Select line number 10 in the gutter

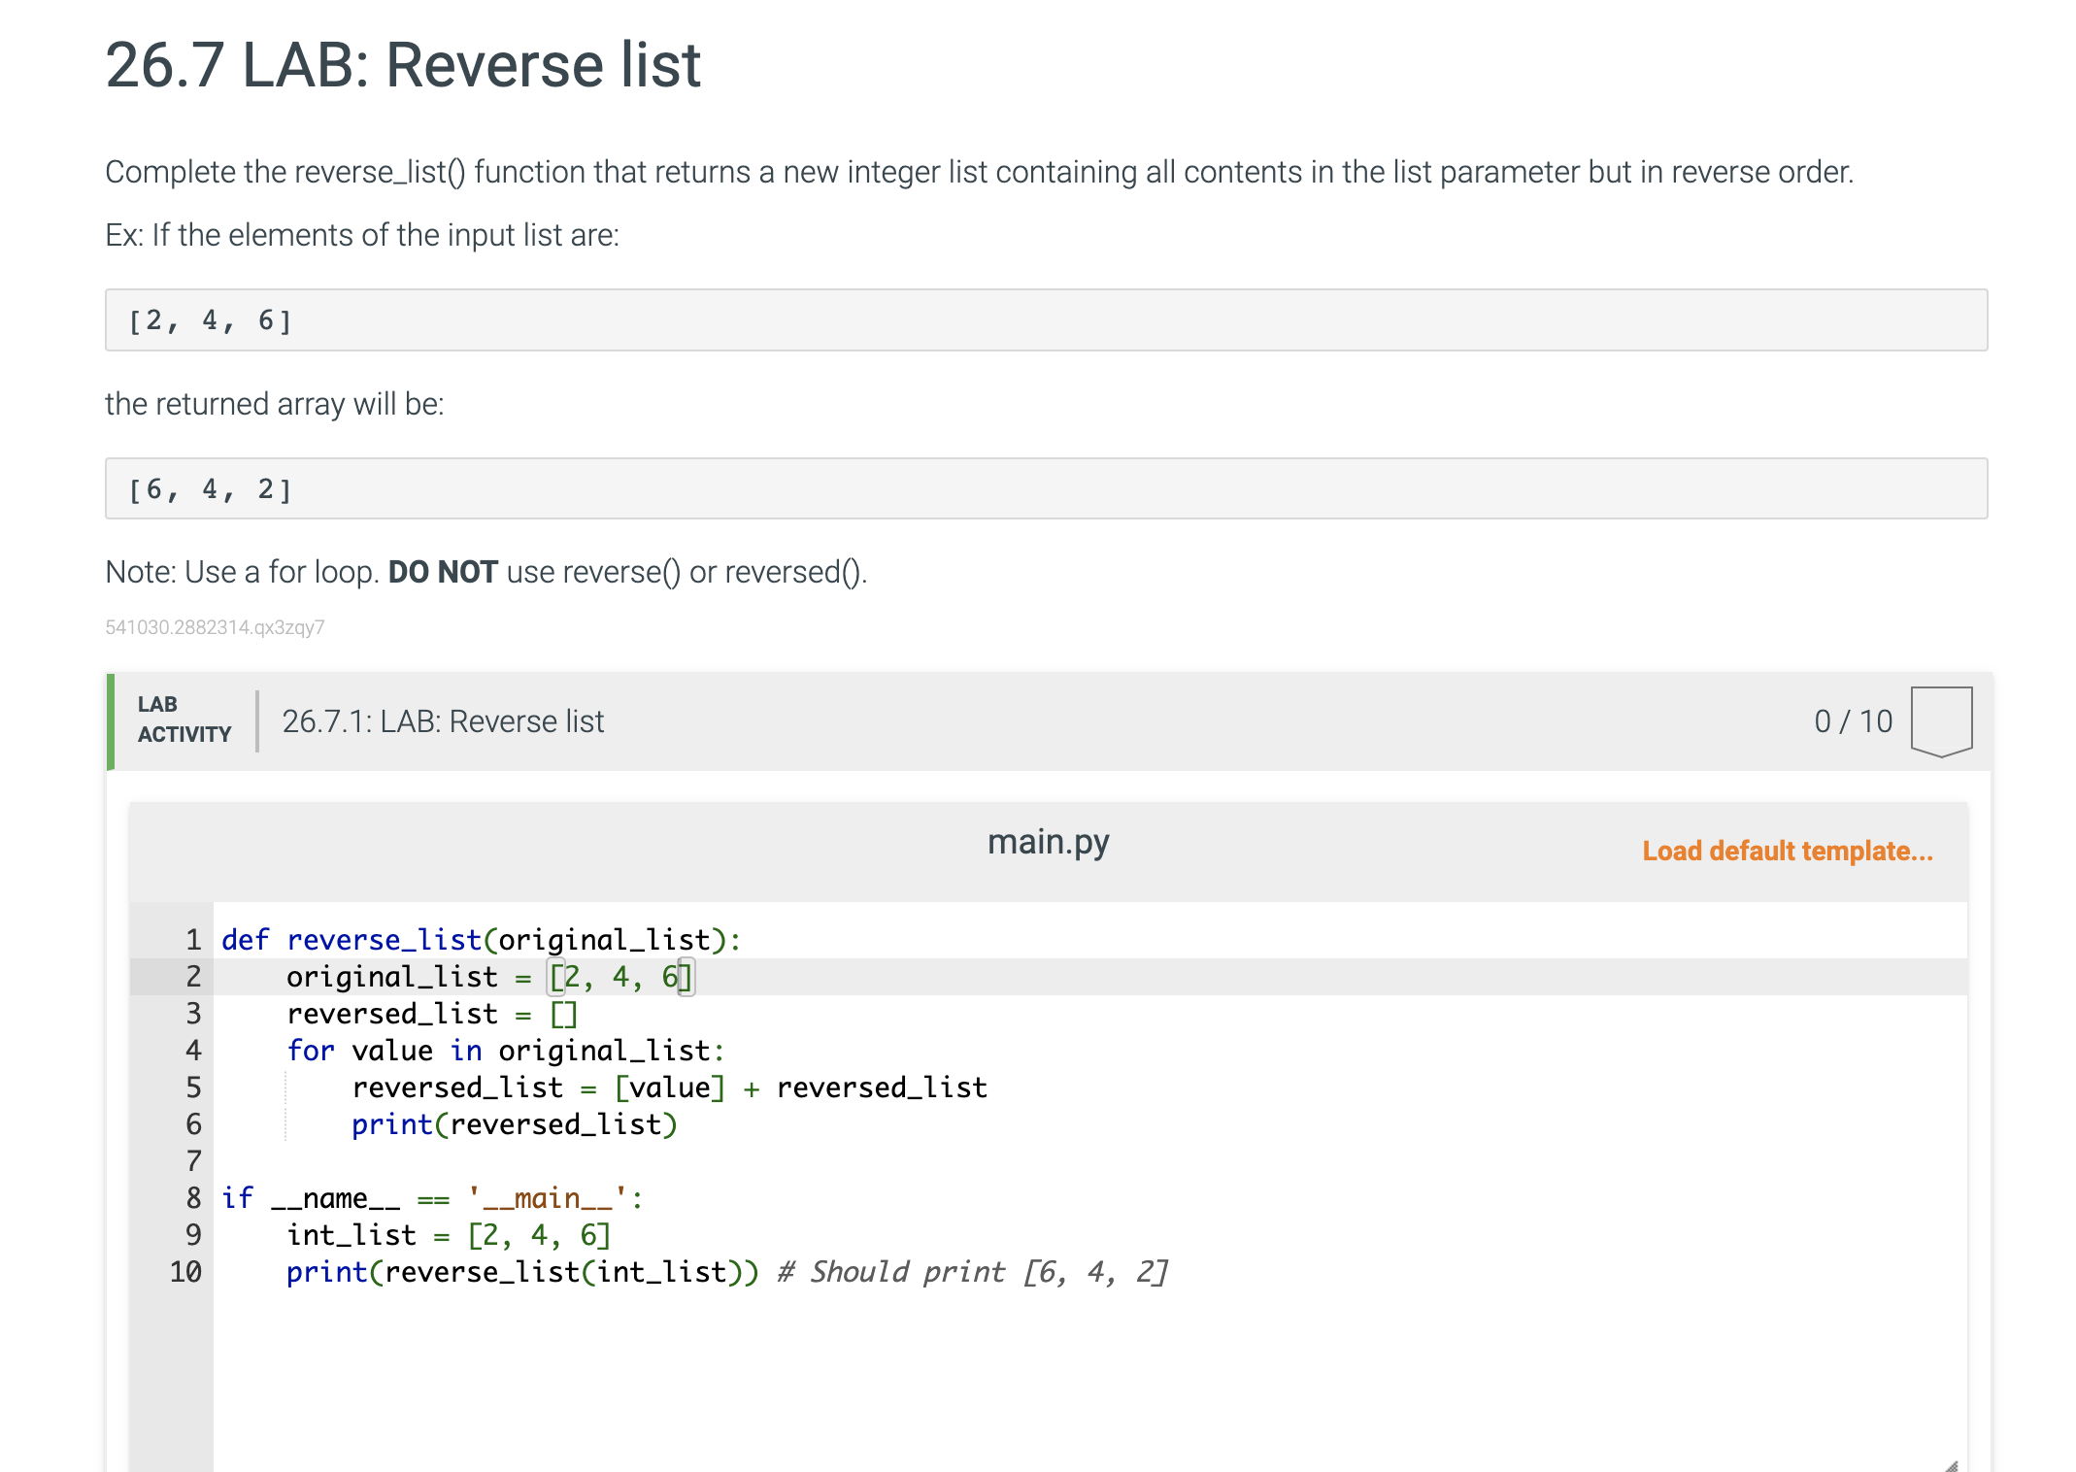point(186,1272)
